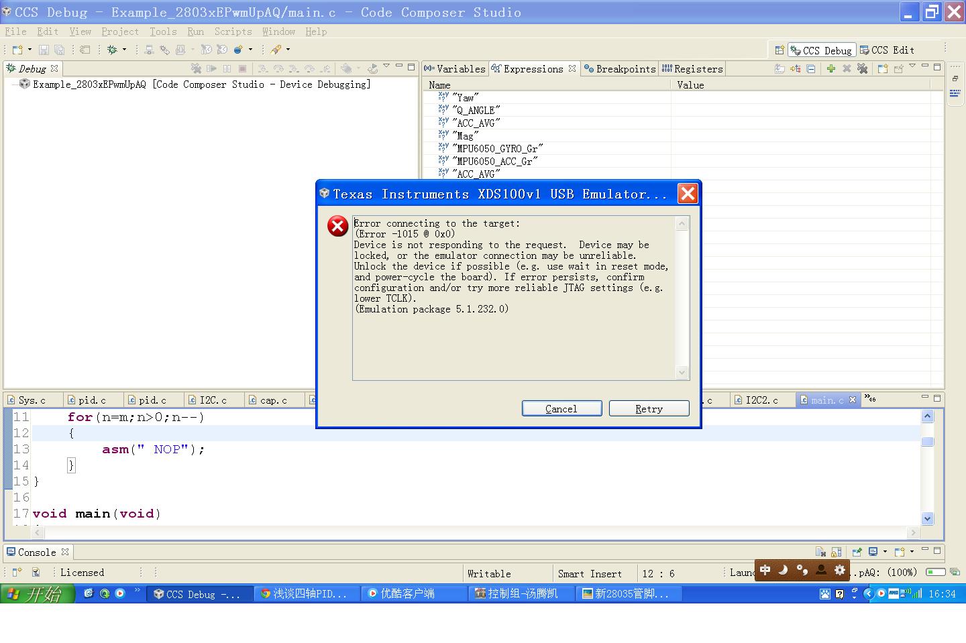
Task: Close the main.c editor tab
Action: click(x=853, y=400)
